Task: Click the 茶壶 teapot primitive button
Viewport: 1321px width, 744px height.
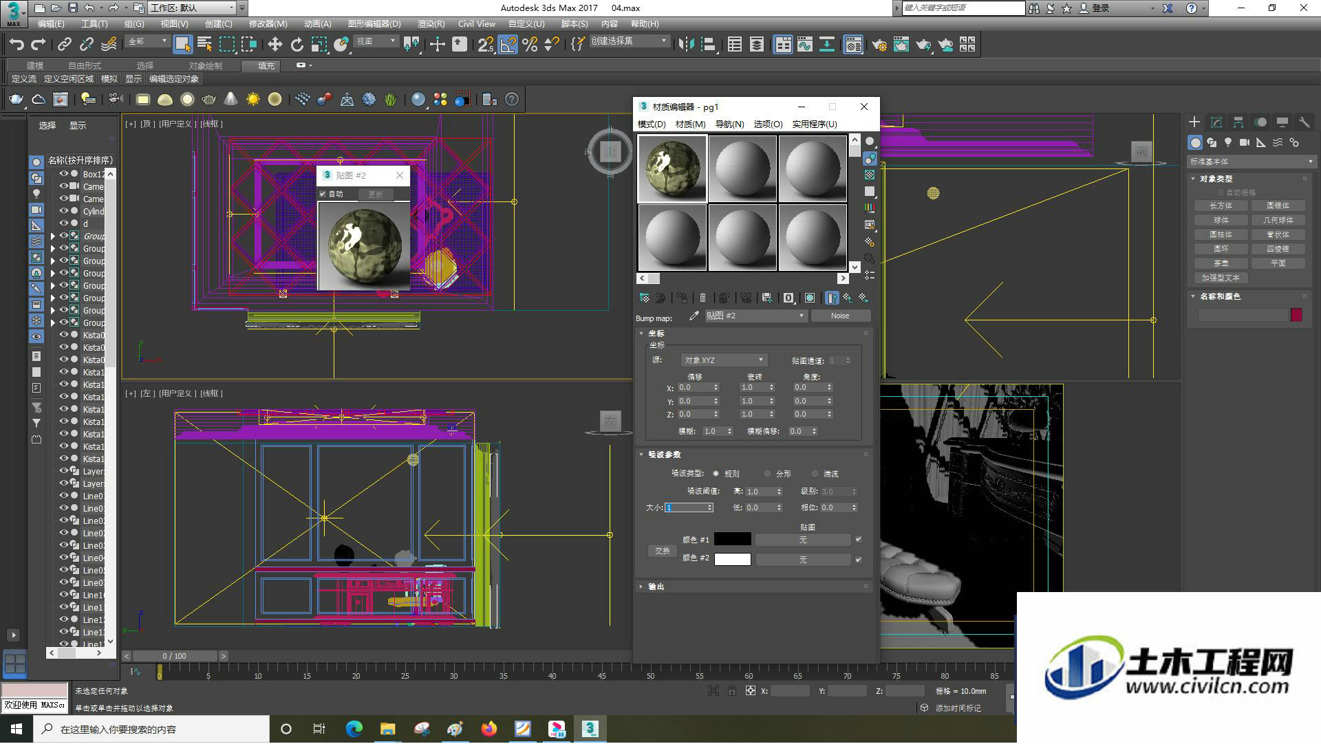Action: click(1221, 263)
